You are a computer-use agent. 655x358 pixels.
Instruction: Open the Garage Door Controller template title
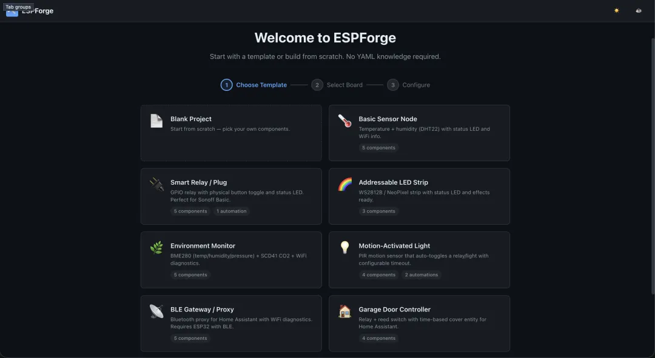(394, 309)
